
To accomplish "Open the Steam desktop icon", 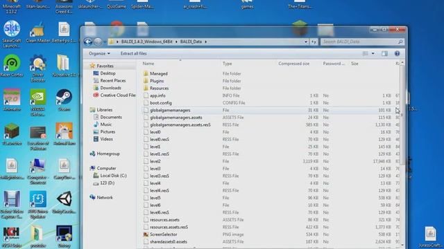I will (64, 100).
